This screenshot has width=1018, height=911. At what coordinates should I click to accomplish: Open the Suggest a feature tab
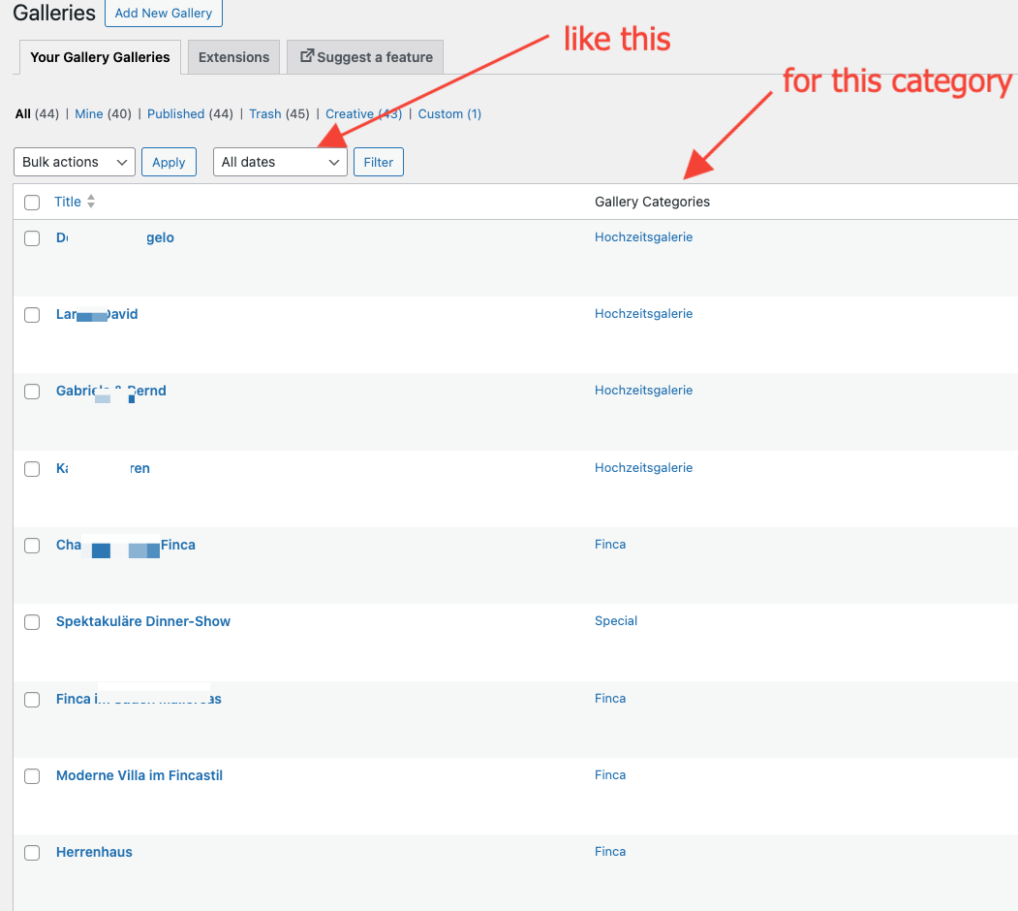(x=365, y=57)
